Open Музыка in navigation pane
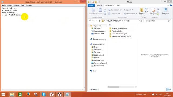 click(x=97, y=57)
